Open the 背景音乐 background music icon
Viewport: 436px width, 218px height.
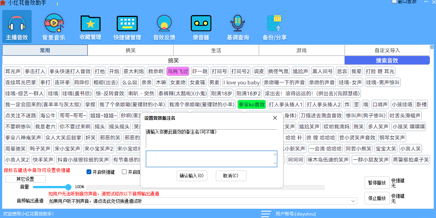(x=54, y=26)
